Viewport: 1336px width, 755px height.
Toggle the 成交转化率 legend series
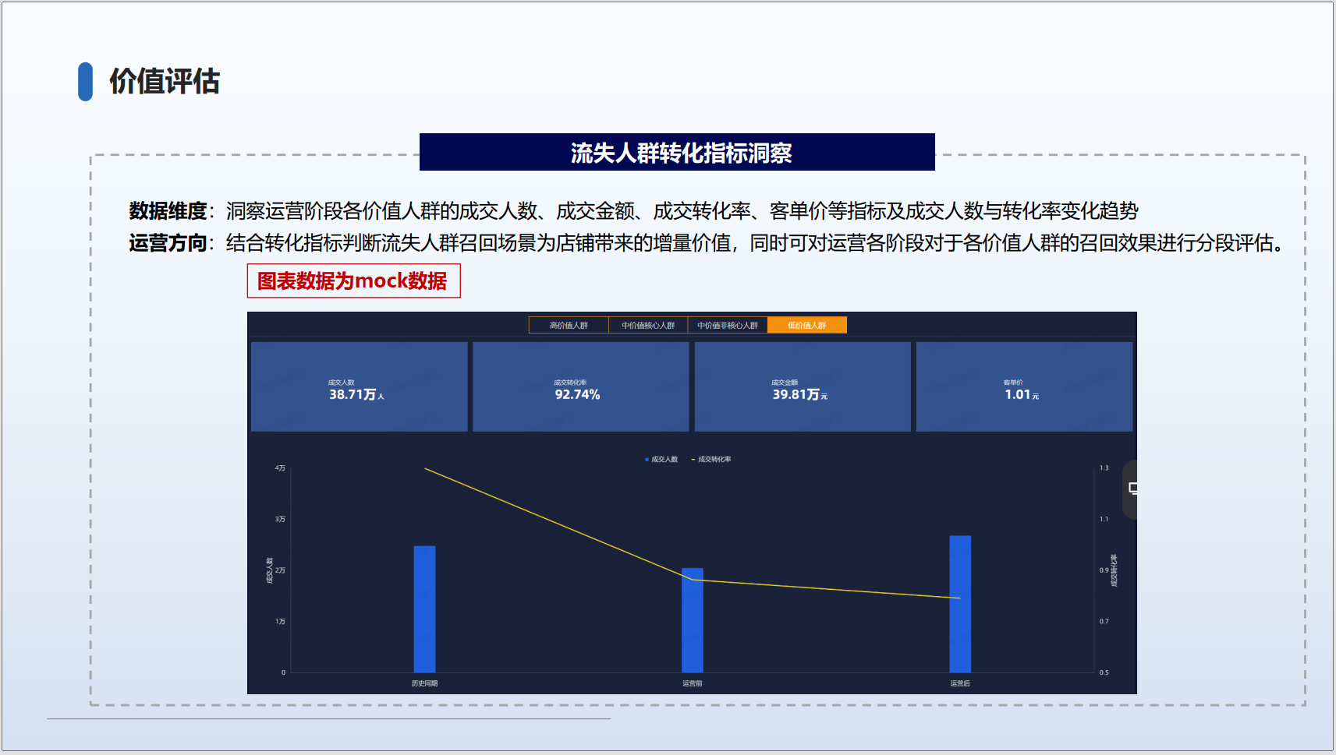click(x=711, y=460)
